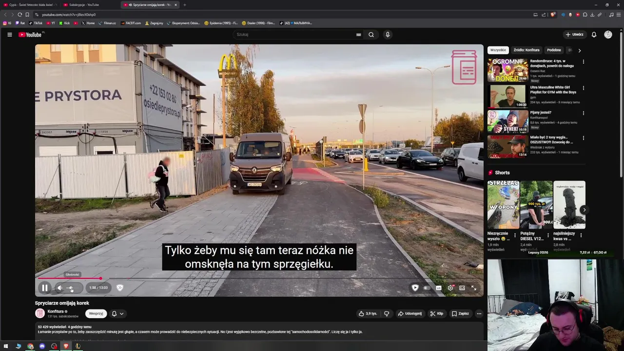The width and height of the screenshot is (624, 351).
Task: Click the browser address bar URL
Action: tap(69, 15)
